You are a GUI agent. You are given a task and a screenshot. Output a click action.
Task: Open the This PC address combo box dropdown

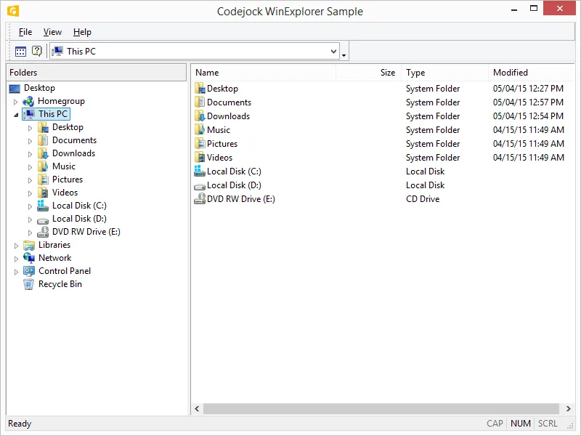pyautogui.click(x=333, y=52)
